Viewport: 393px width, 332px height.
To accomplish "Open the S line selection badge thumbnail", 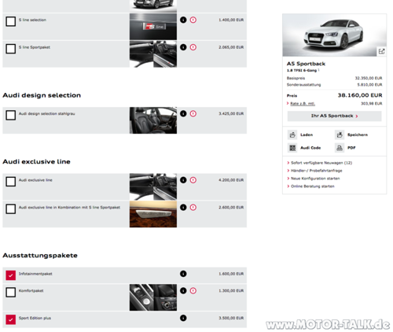I will [x=153, y=27].
